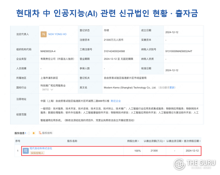Image resolution: width=220 pixels, height=175 pixels.
Task: Click the sort arrows on the 持股比例 column
Action: coord(139,141)
